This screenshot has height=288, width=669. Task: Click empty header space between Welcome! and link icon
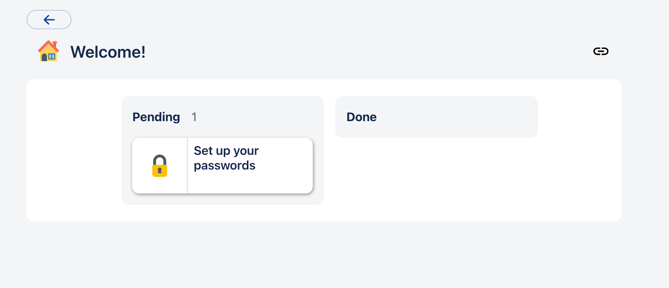coord(368,52)
